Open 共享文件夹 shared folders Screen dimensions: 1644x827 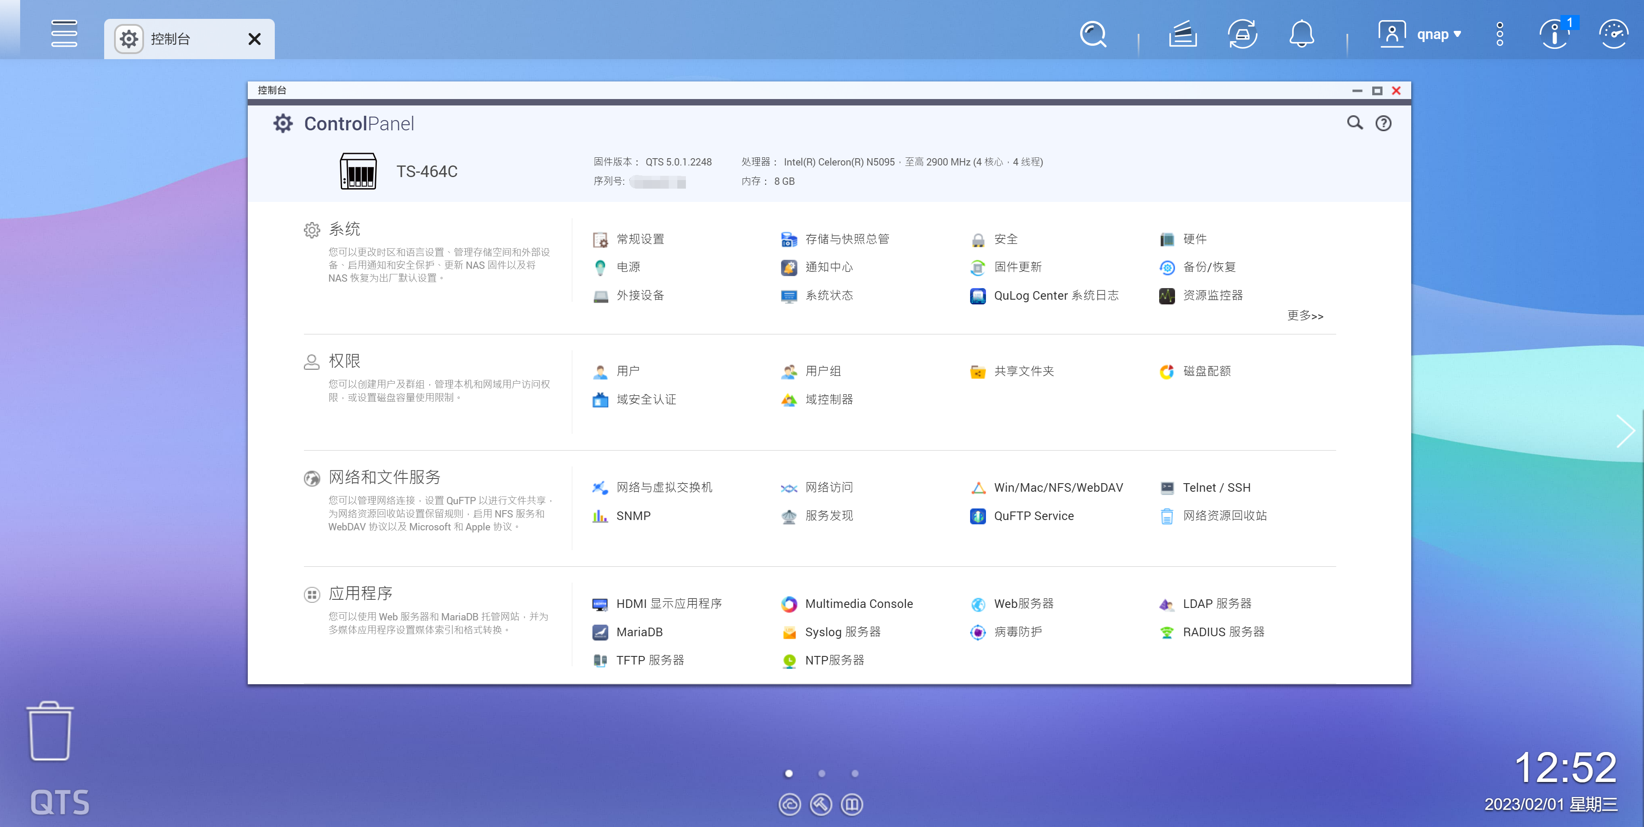pos(1012,371)
